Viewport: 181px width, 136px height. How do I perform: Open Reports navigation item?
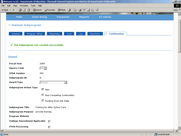click(x=84, y=17)
